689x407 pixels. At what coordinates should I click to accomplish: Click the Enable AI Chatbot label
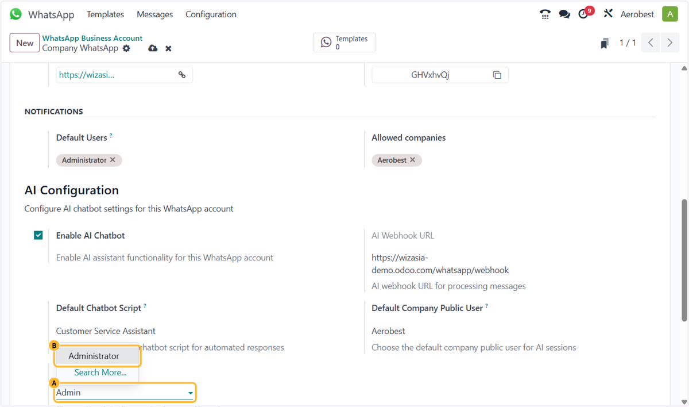[x=91, y=235]
